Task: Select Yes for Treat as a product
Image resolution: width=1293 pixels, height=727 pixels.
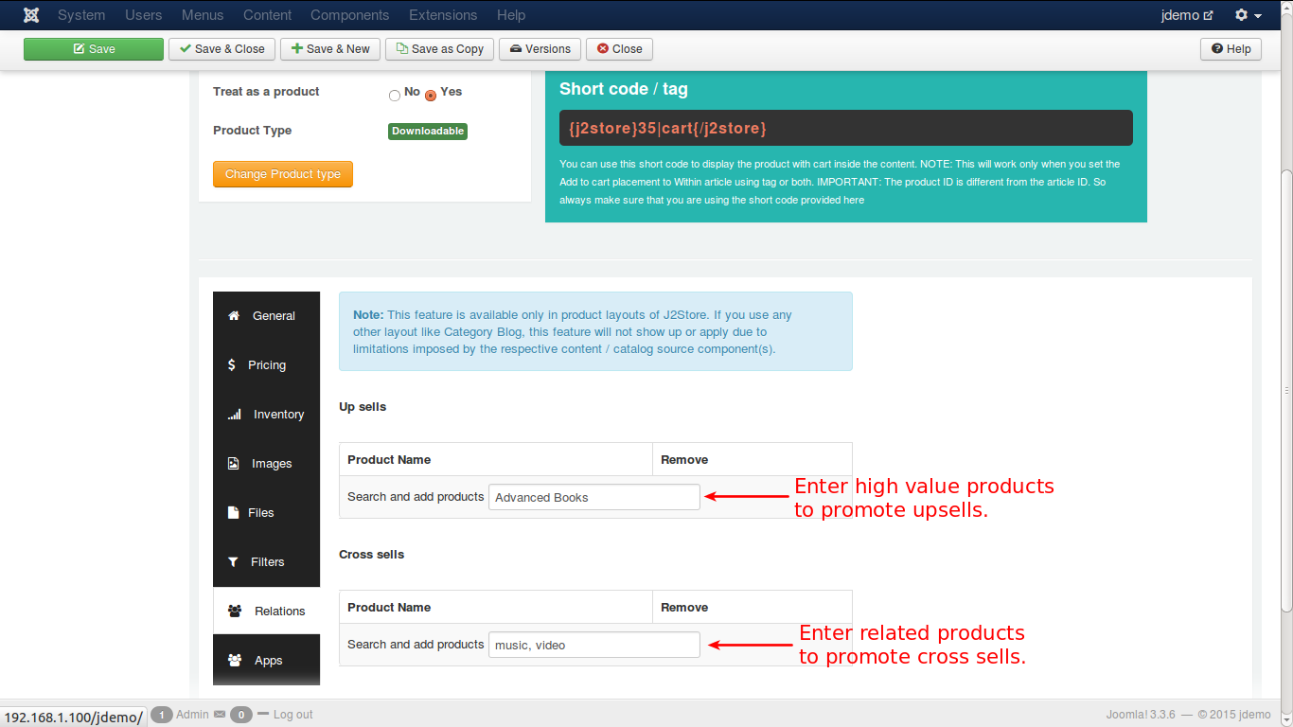Action: pos(431,95)
